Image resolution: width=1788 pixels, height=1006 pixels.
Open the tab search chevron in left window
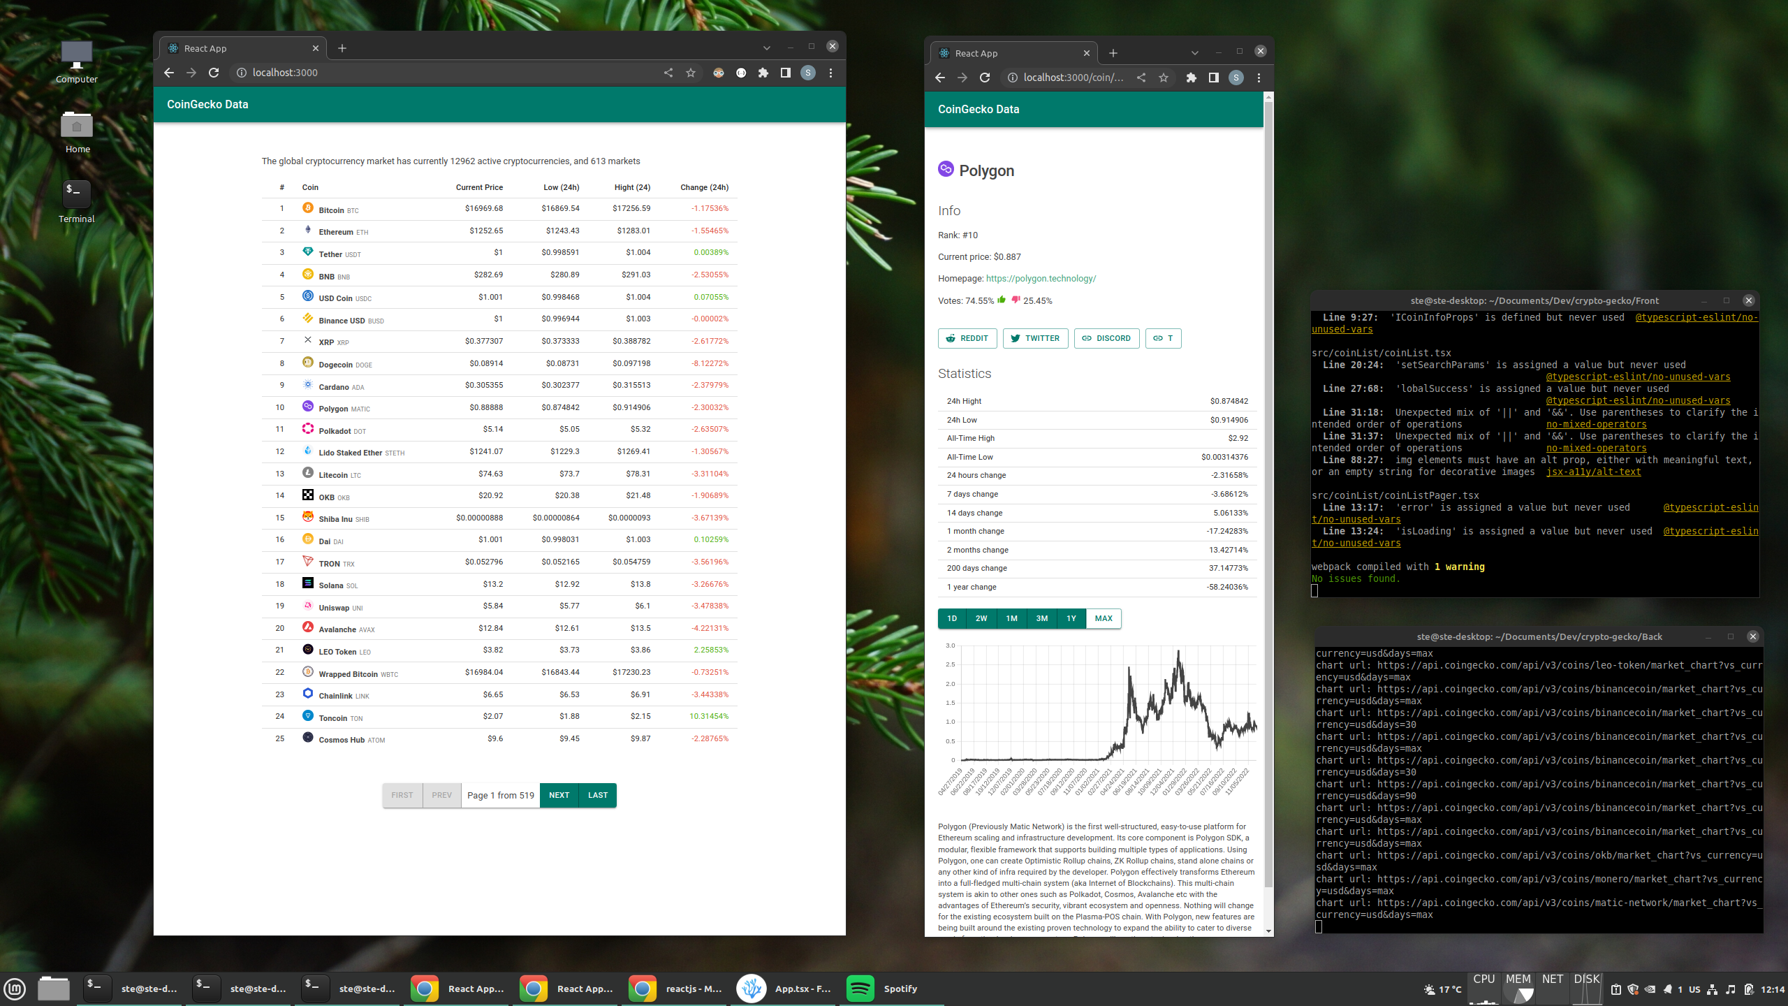[767, 47]
